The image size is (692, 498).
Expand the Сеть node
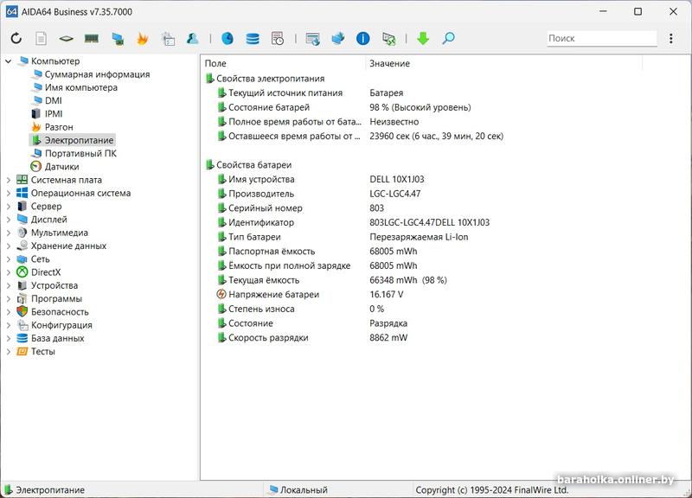click(9, 259)
